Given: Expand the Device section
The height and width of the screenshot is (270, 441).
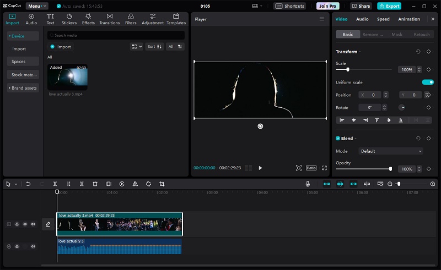Looking at the screenshot, I should pos(23,36).
